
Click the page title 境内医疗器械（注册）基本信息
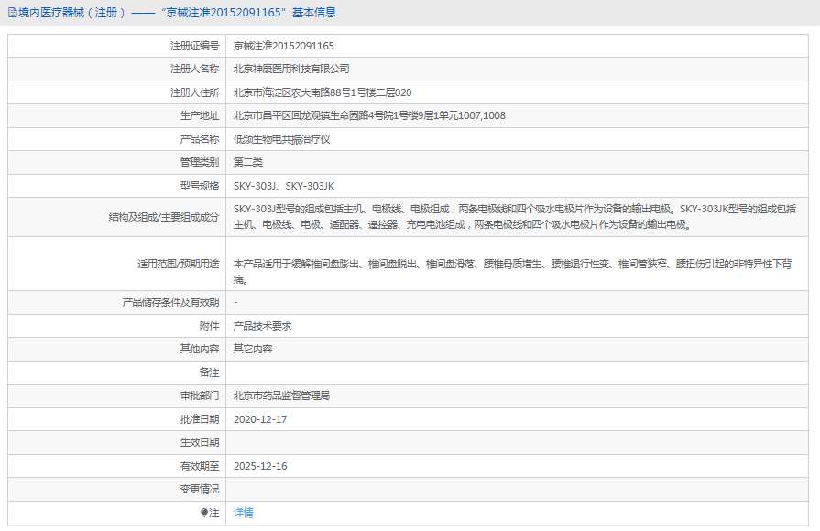(x=177, y=13)
